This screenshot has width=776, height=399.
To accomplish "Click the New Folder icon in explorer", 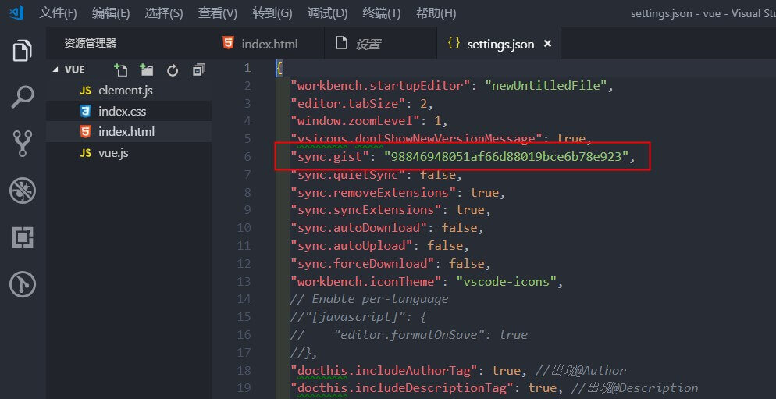I will 147,69.
